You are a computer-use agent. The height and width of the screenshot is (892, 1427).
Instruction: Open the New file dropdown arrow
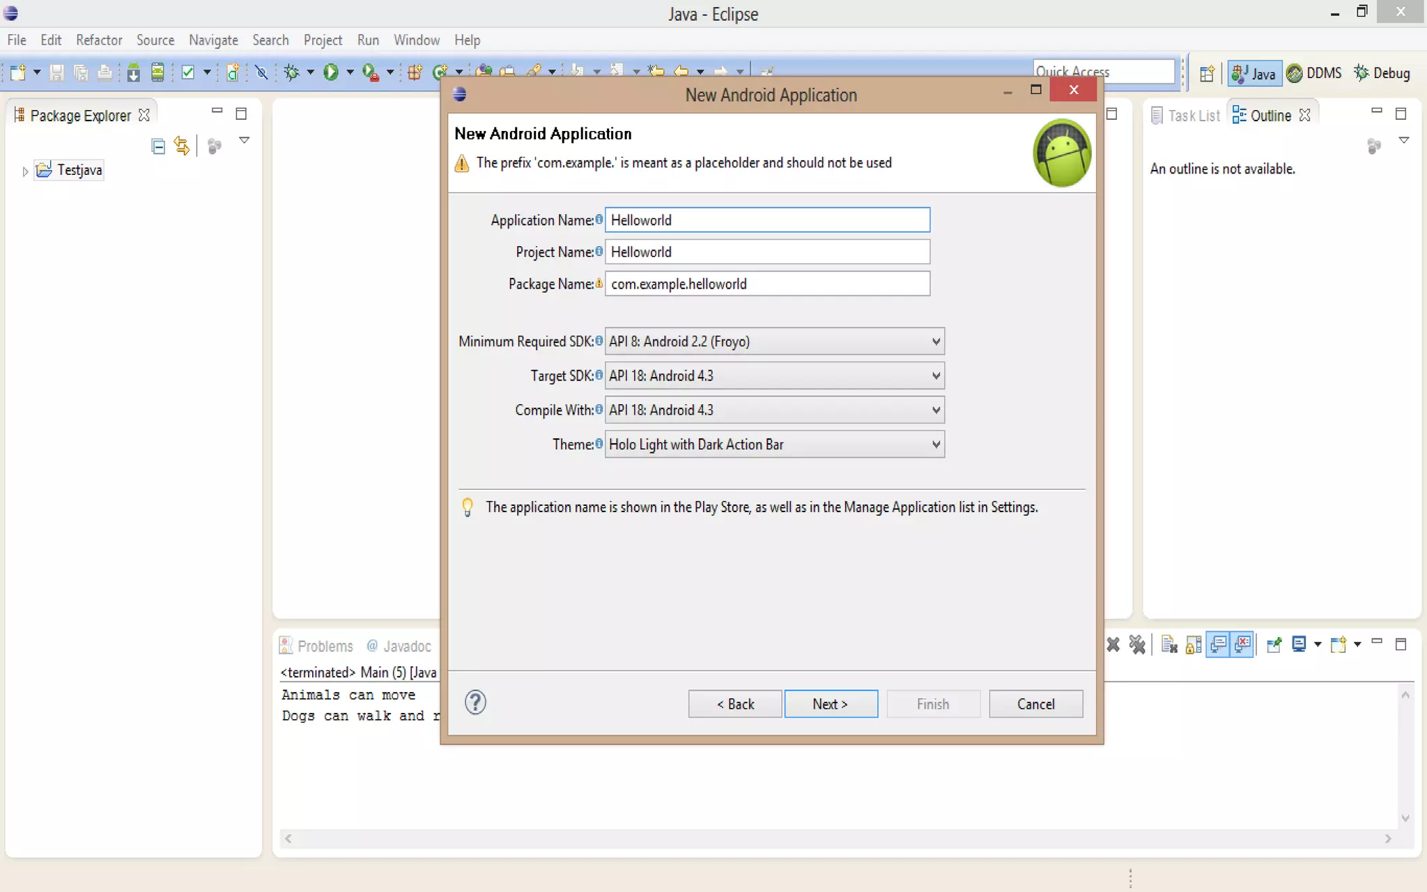click(36, 72)
